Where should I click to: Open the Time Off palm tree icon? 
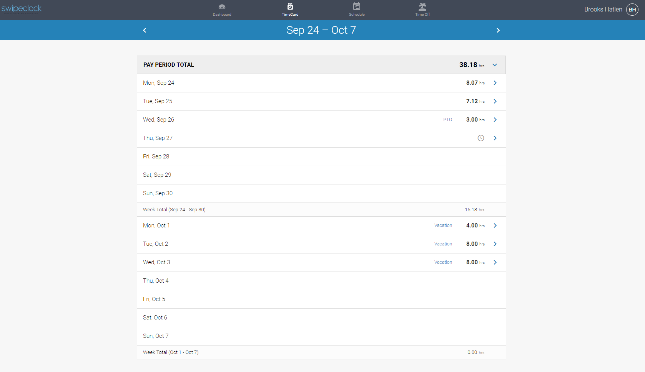[422, 7]
